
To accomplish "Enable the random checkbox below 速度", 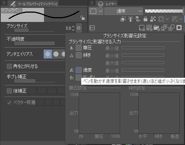I will [x=78, y=78].
